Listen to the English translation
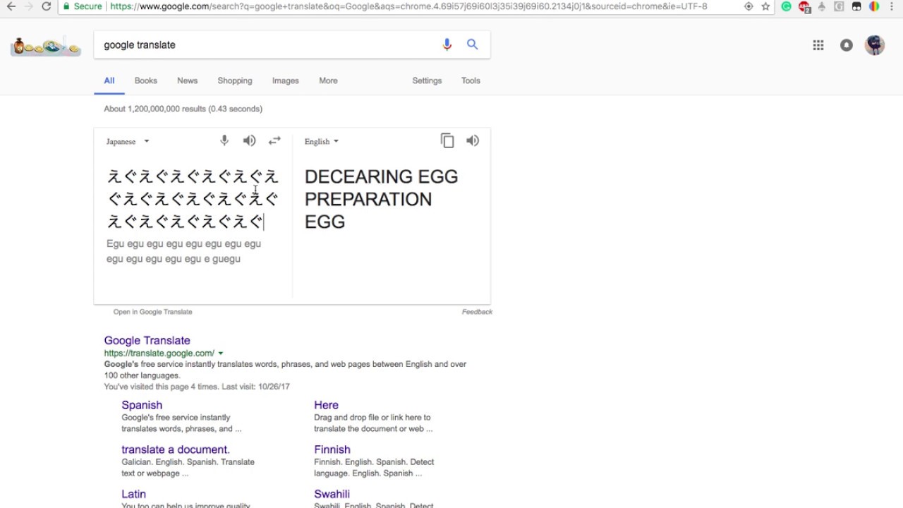Viewport: 903px width, 508px height. (473, 140)
